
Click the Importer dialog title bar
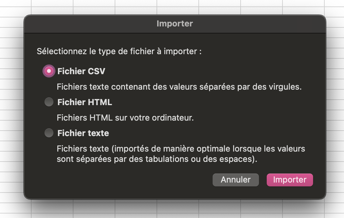click(x=175, y=23)
